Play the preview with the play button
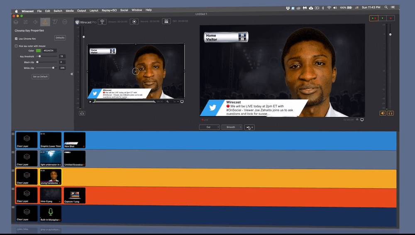 coord(90,102)
